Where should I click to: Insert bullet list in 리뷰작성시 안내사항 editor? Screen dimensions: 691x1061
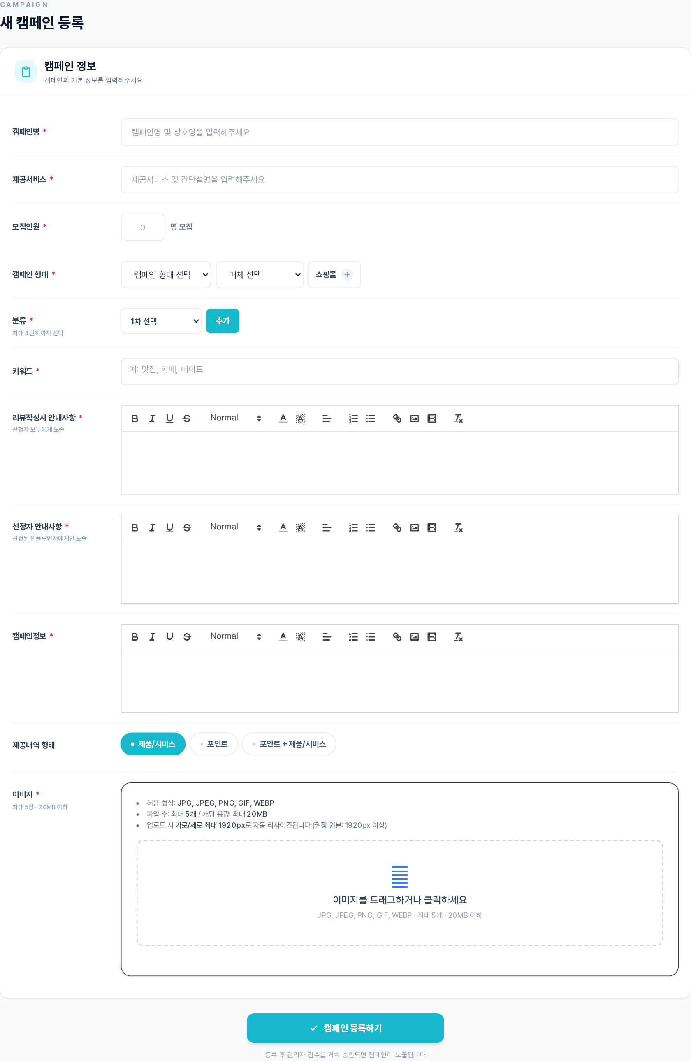(x=371, y=418)
